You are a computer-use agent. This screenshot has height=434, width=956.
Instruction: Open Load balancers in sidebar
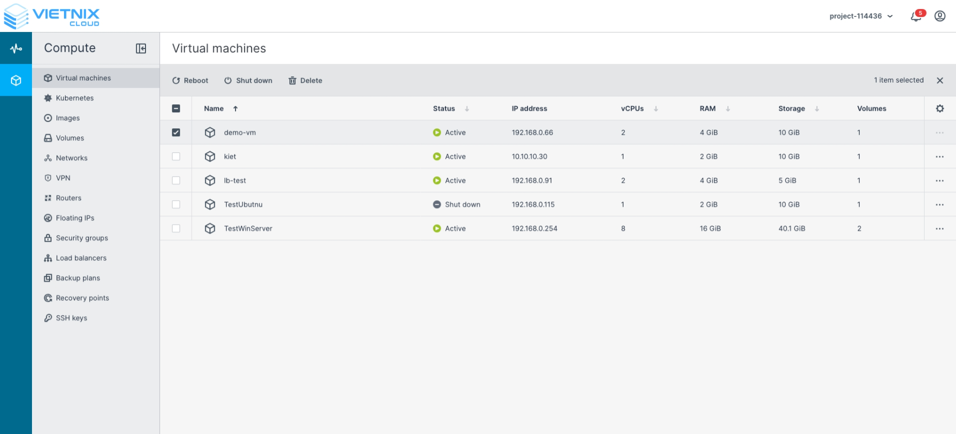click(x=96, y=258)
